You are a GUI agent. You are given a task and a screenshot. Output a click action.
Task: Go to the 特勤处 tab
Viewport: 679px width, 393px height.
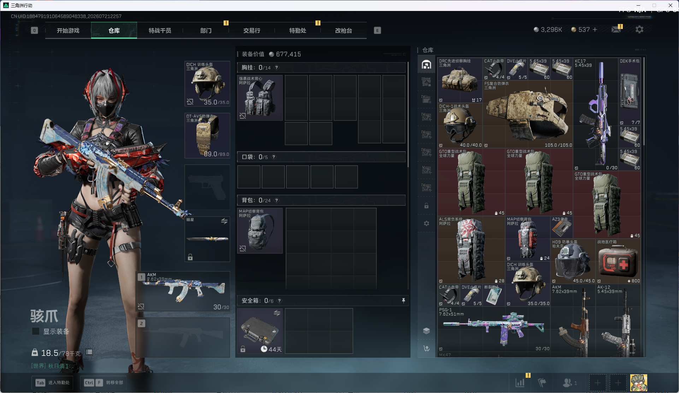click(x=298, y=31)
